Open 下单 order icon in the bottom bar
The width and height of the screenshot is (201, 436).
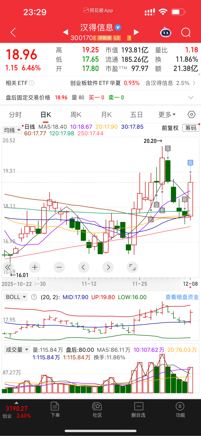coord(55,410)
